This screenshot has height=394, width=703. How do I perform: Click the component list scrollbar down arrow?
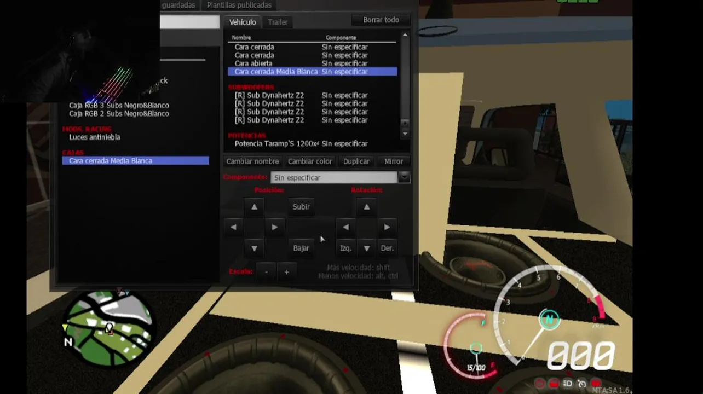[x=405, y=133]
